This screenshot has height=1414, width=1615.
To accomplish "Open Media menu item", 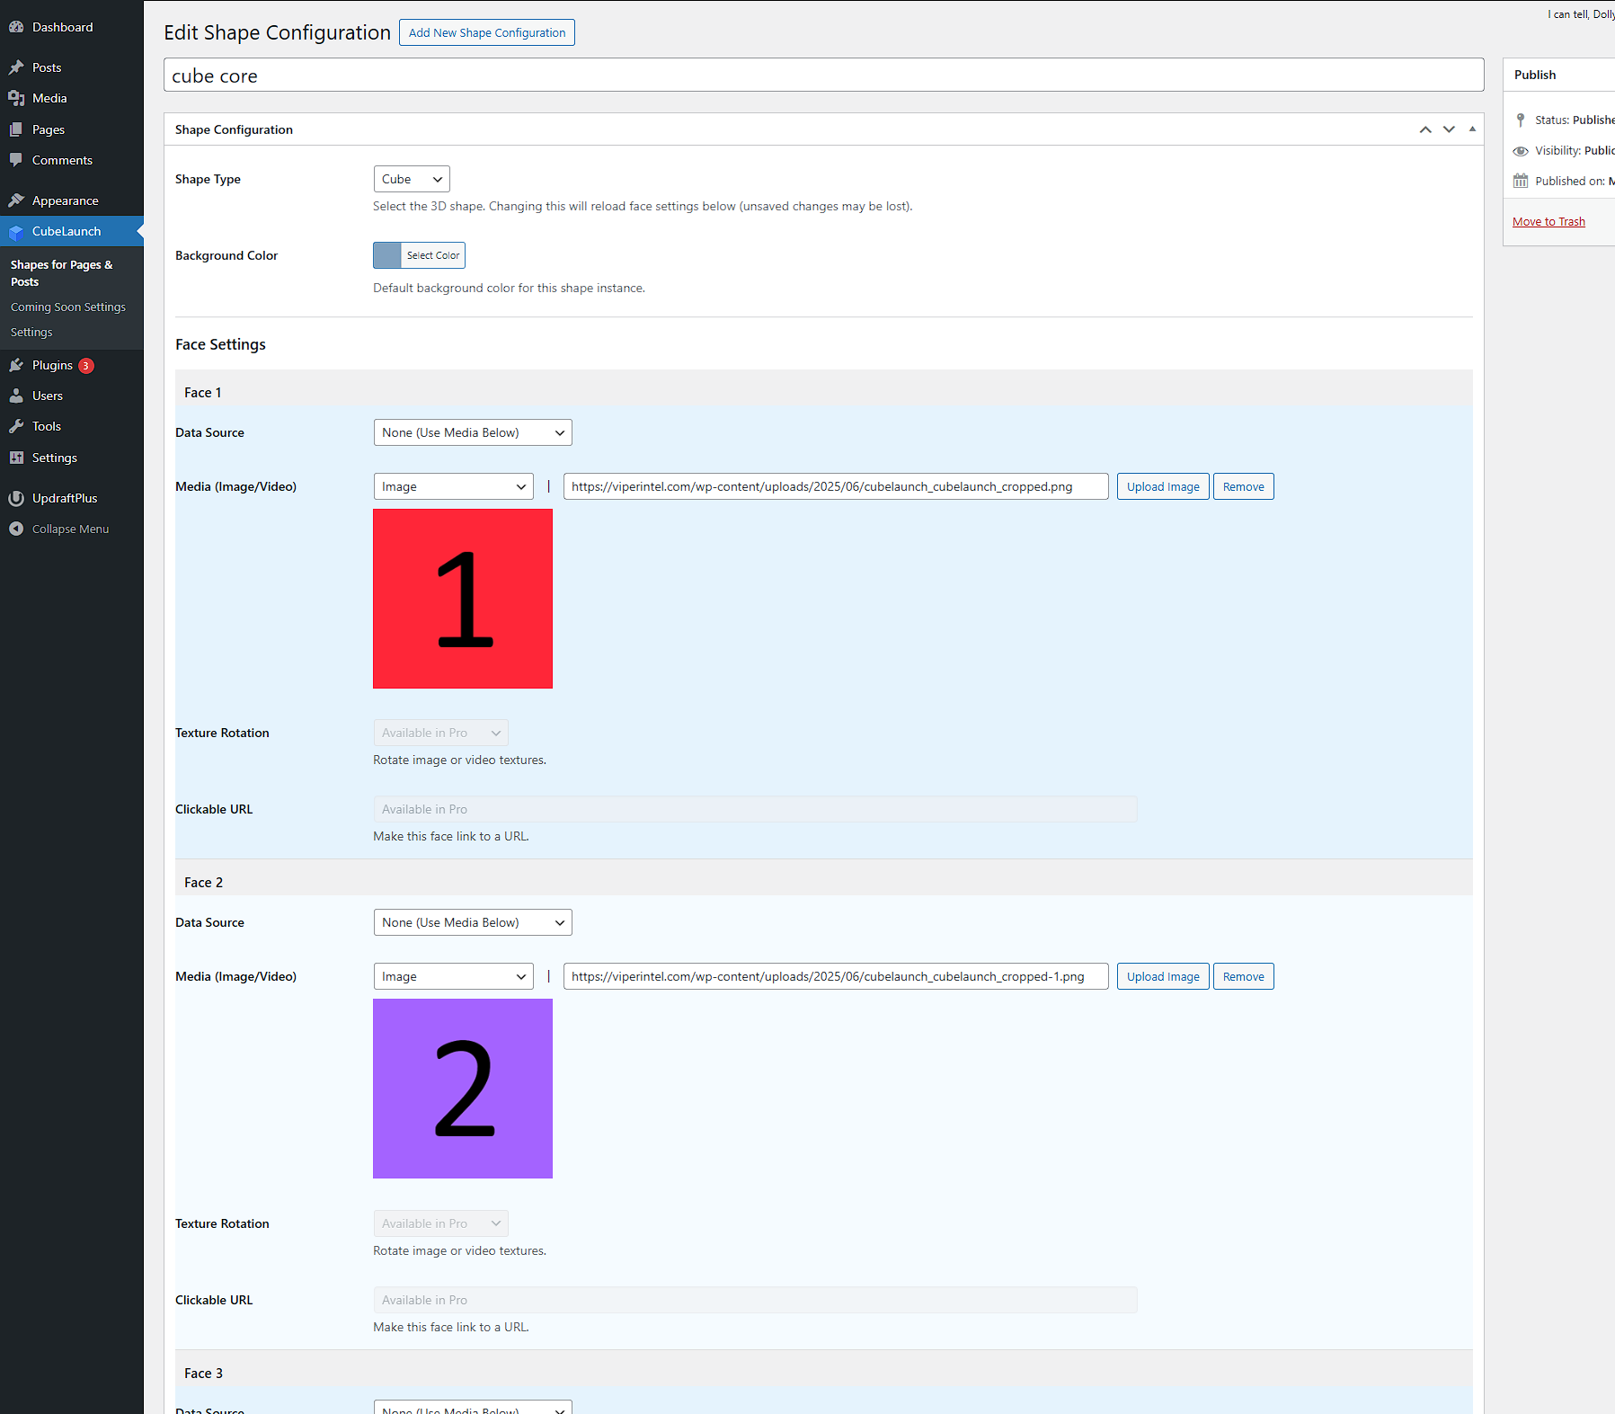I will (x=72, y=98).
